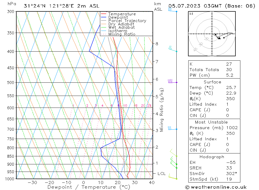The width and height of the screenshot is (259, 190).
Task: Click the 850 hPa pressure axis label
Action: tap(11, 156)
